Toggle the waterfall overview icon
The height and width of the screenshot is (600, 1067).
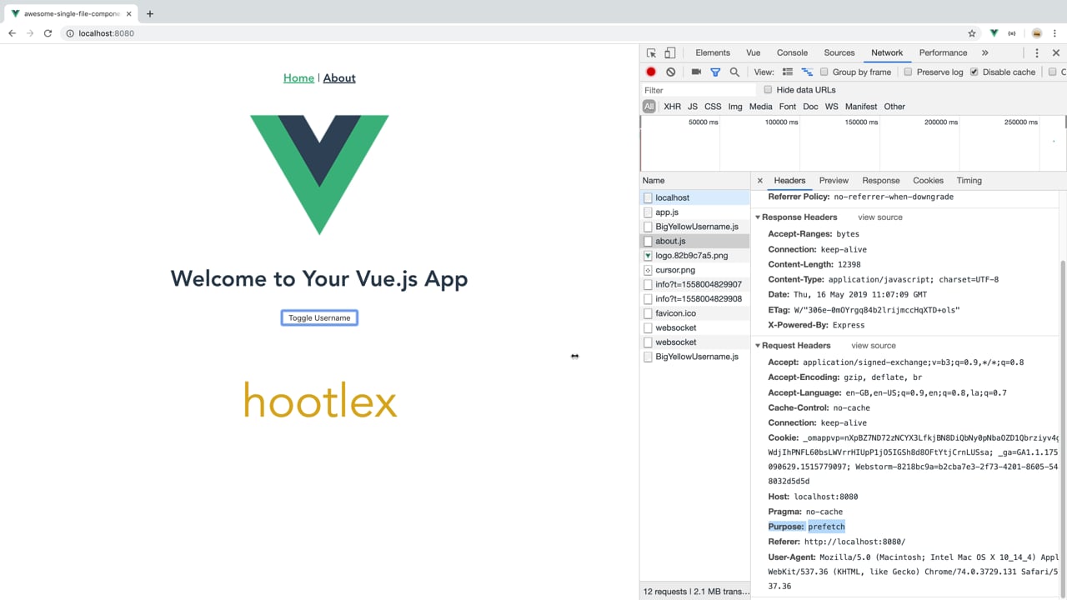coord(807,72)
